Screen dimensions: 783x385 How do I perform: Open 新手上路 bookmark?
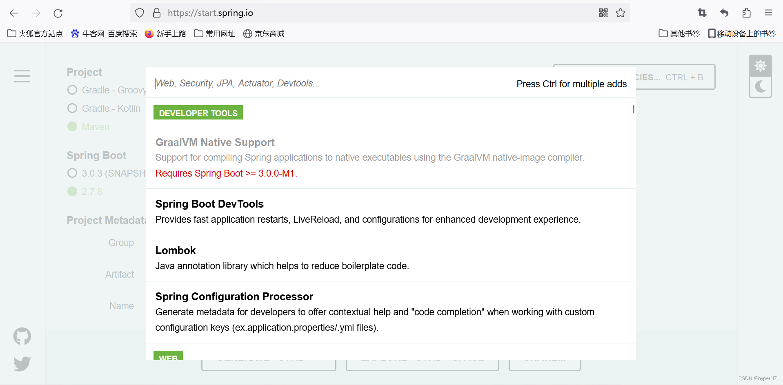(x=166, y=33)
